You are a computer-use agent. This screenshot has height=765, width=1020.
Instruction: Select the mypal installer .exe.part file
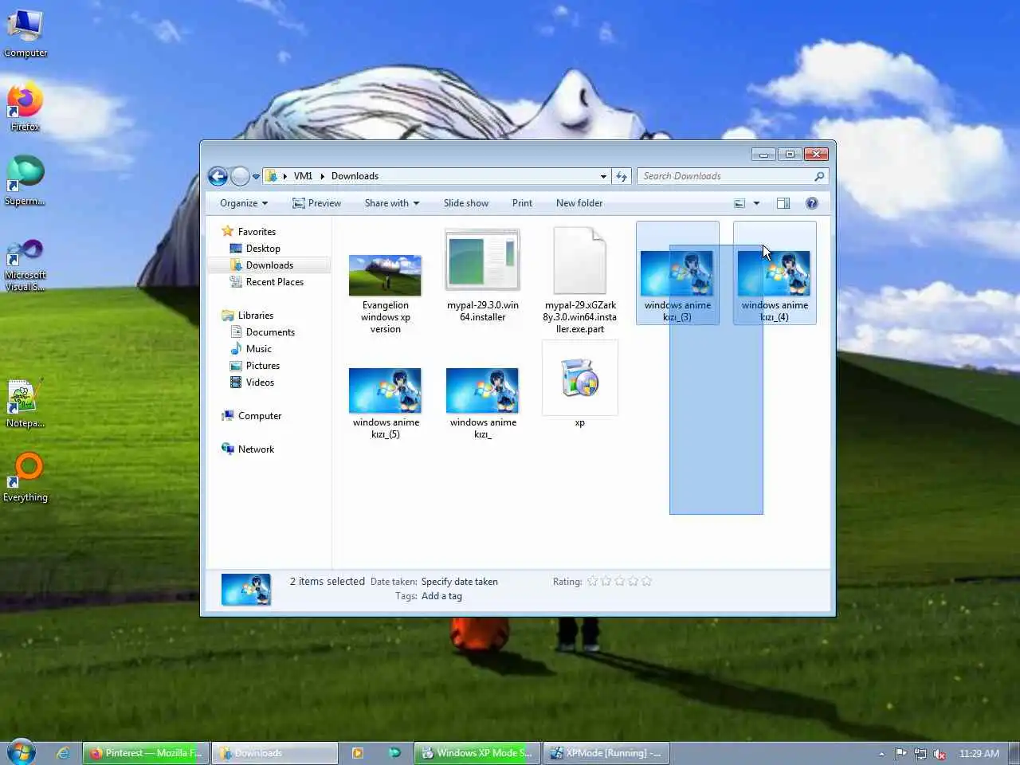coord(580,280)
